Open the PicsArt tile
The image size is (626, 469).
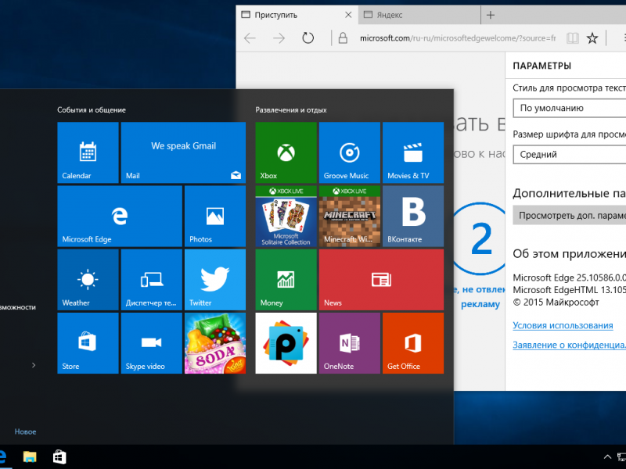286,343
